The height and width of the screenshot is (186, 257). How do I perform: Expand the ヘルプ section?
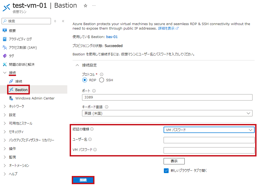coord(5,174)
